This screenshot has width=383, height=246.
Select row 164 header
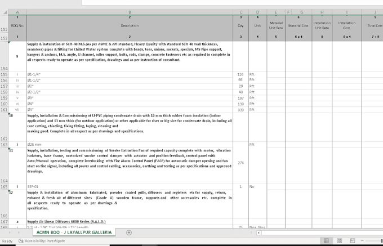point(4,166)
